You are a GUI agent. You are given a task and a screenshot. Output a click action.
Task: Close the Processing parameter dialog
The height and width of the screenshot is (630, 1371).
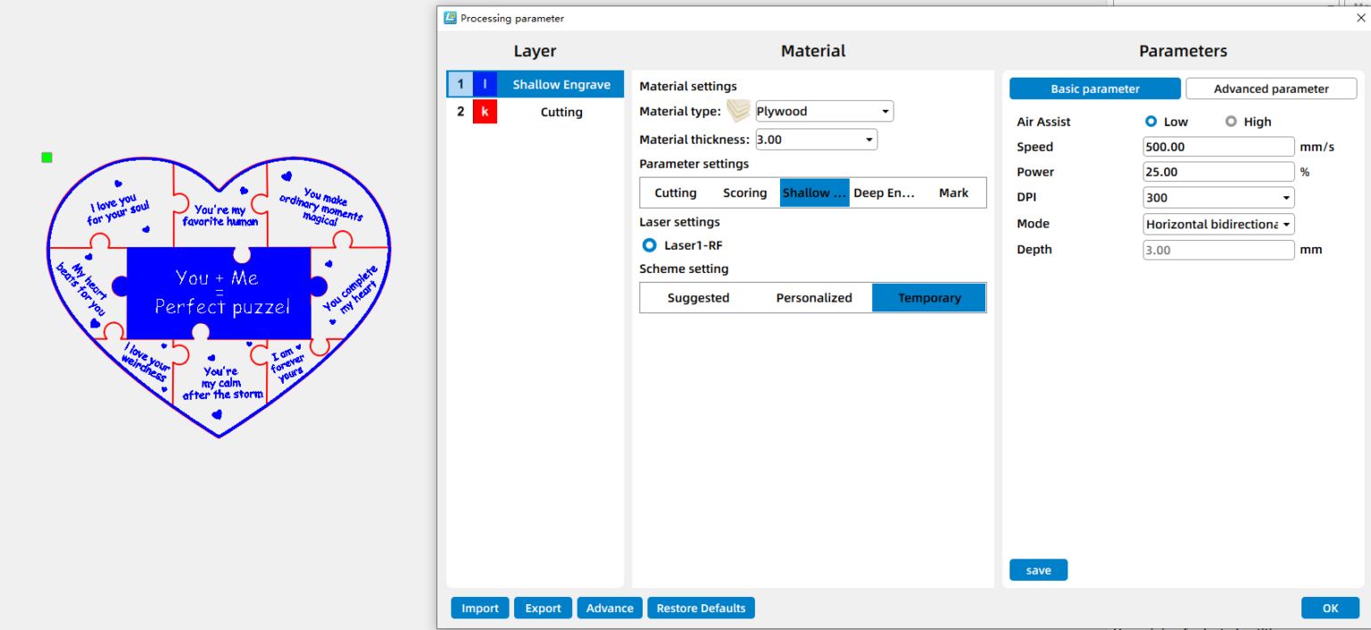pos(1360,18)
